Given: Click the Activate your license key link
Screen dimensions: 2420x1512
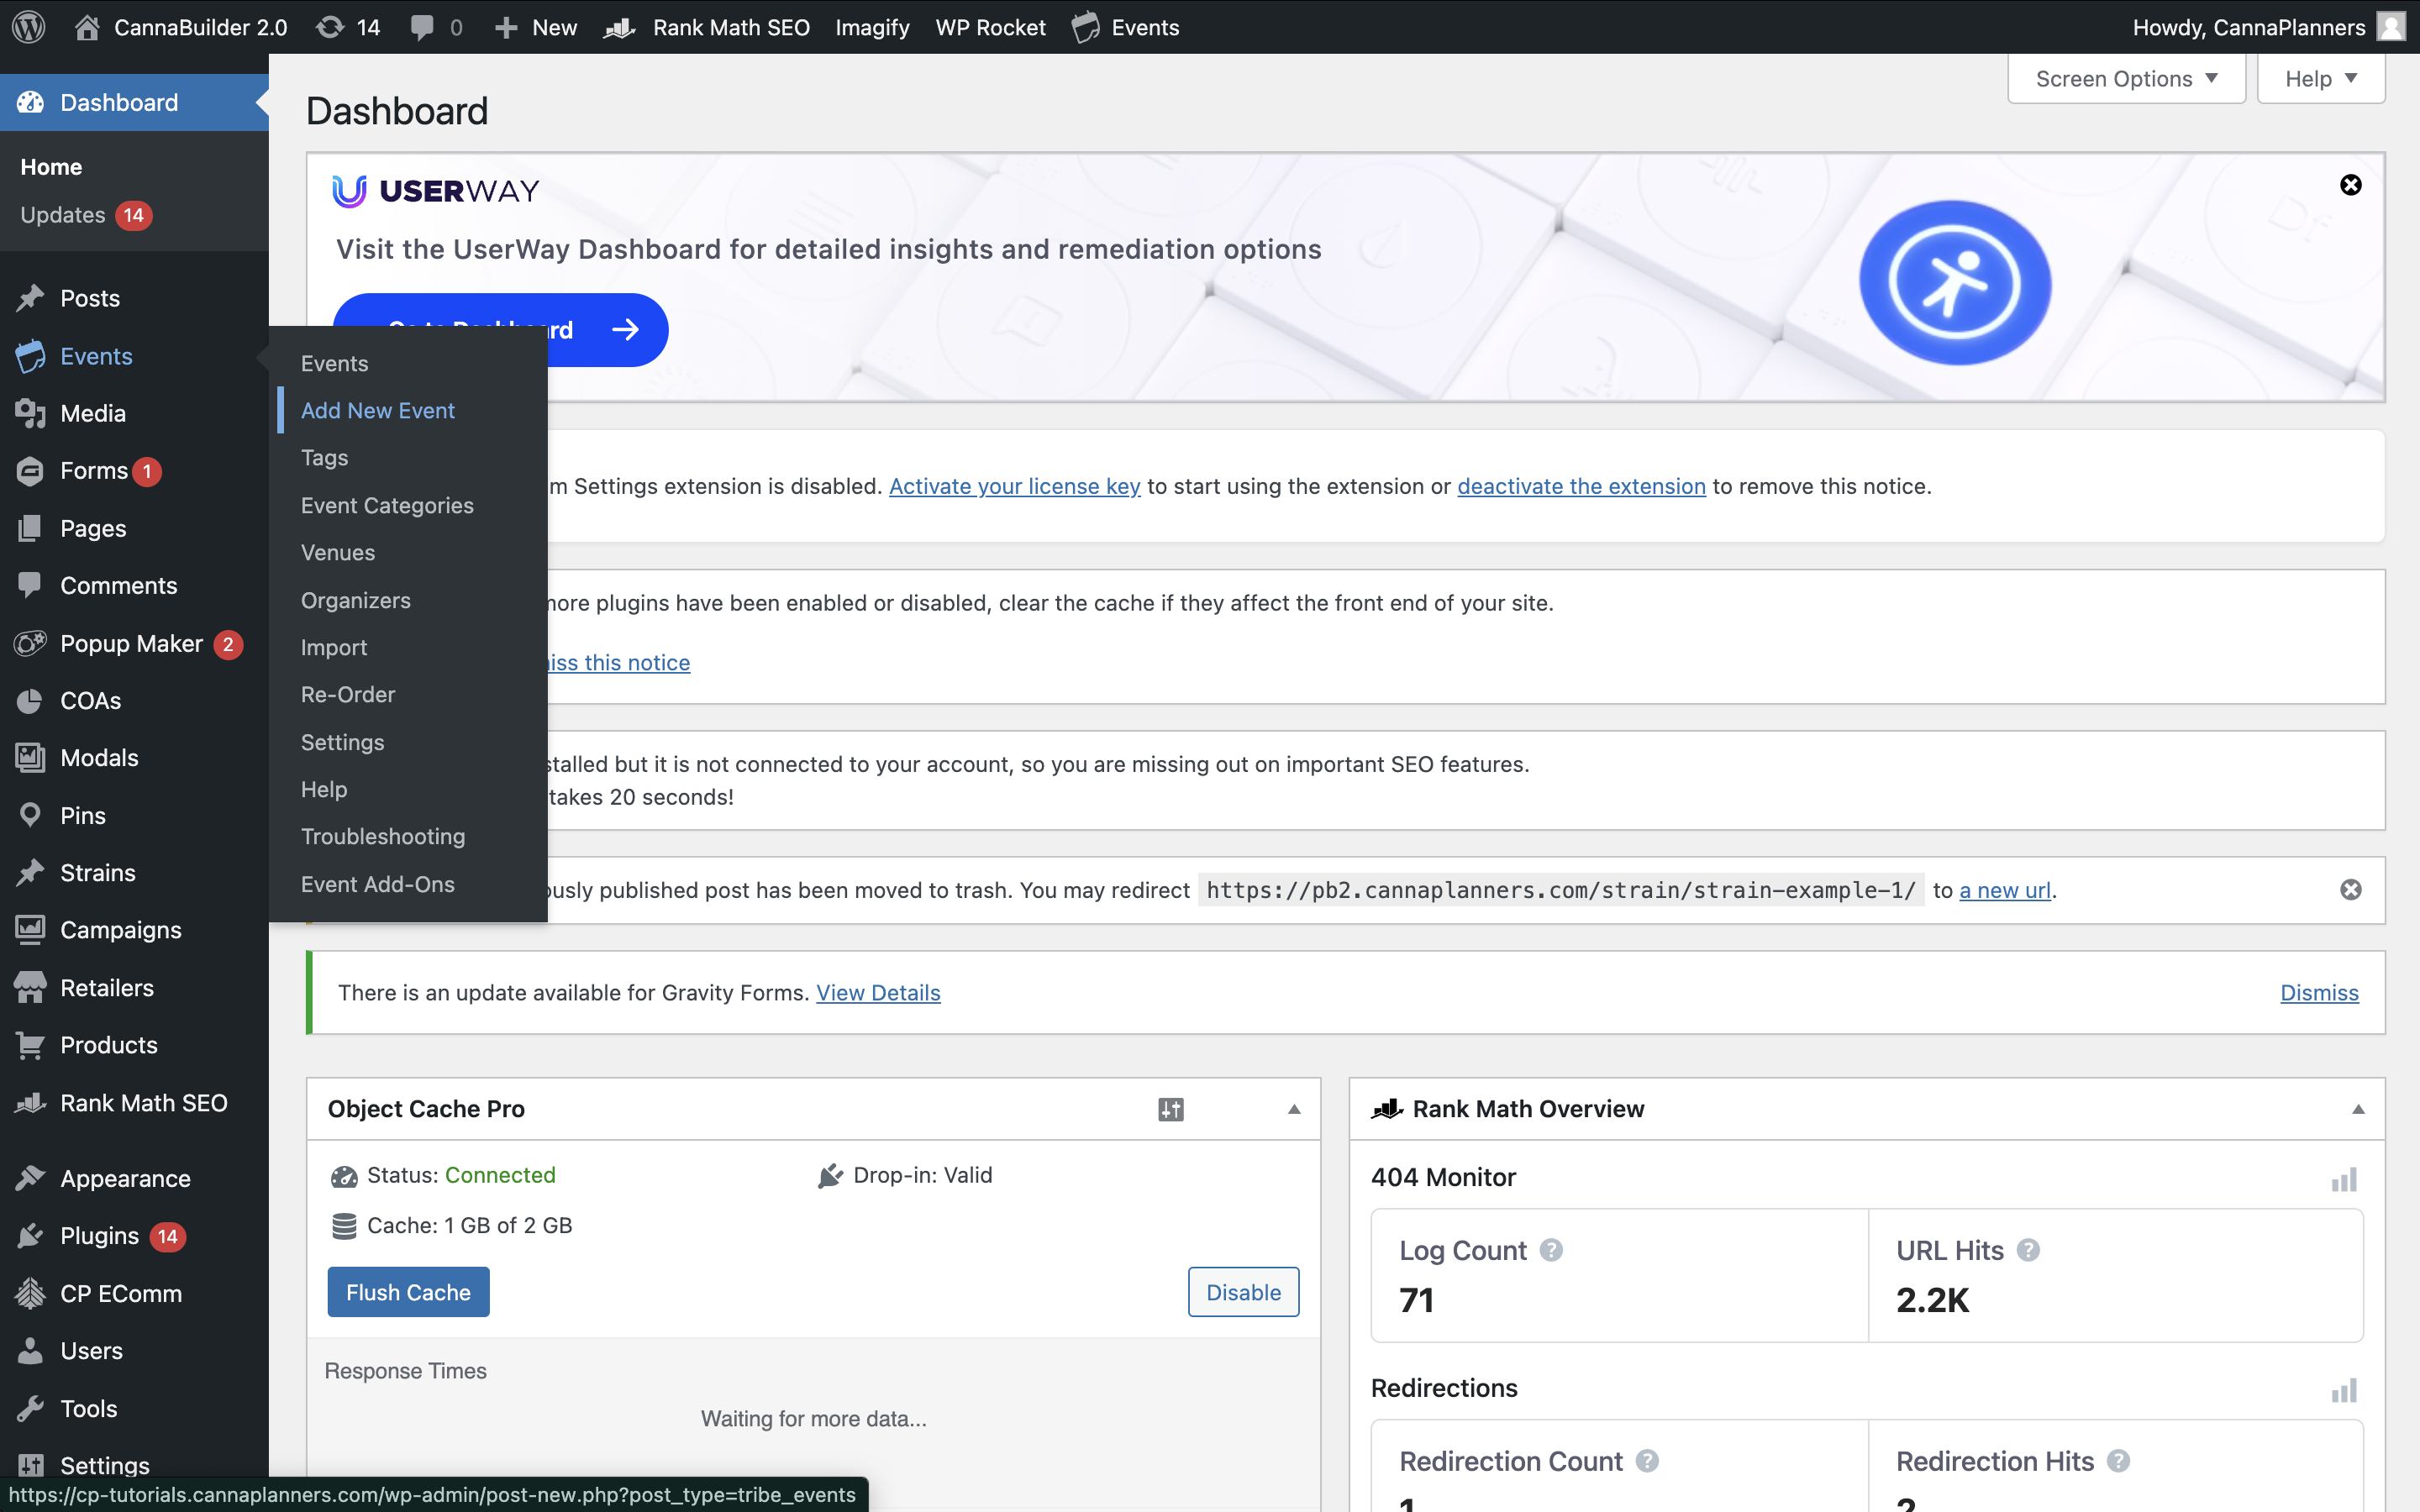Looking at the screenshot, I should [1014, 486].
